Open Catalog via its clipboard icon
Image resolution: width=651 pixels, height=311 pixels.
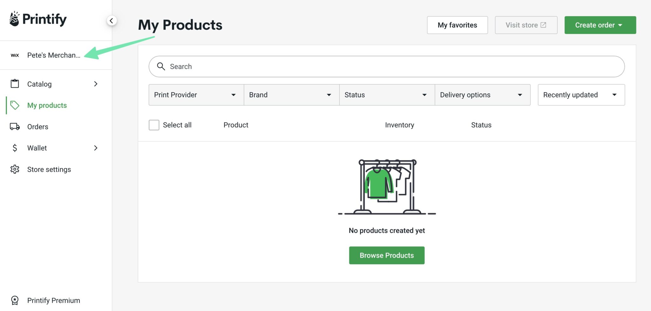click(15, 84)
